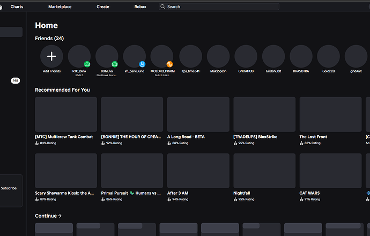Click the 'A Long Road - BETA' title text
The height and width of the screenshot is (236, 370).
(186, 137)
